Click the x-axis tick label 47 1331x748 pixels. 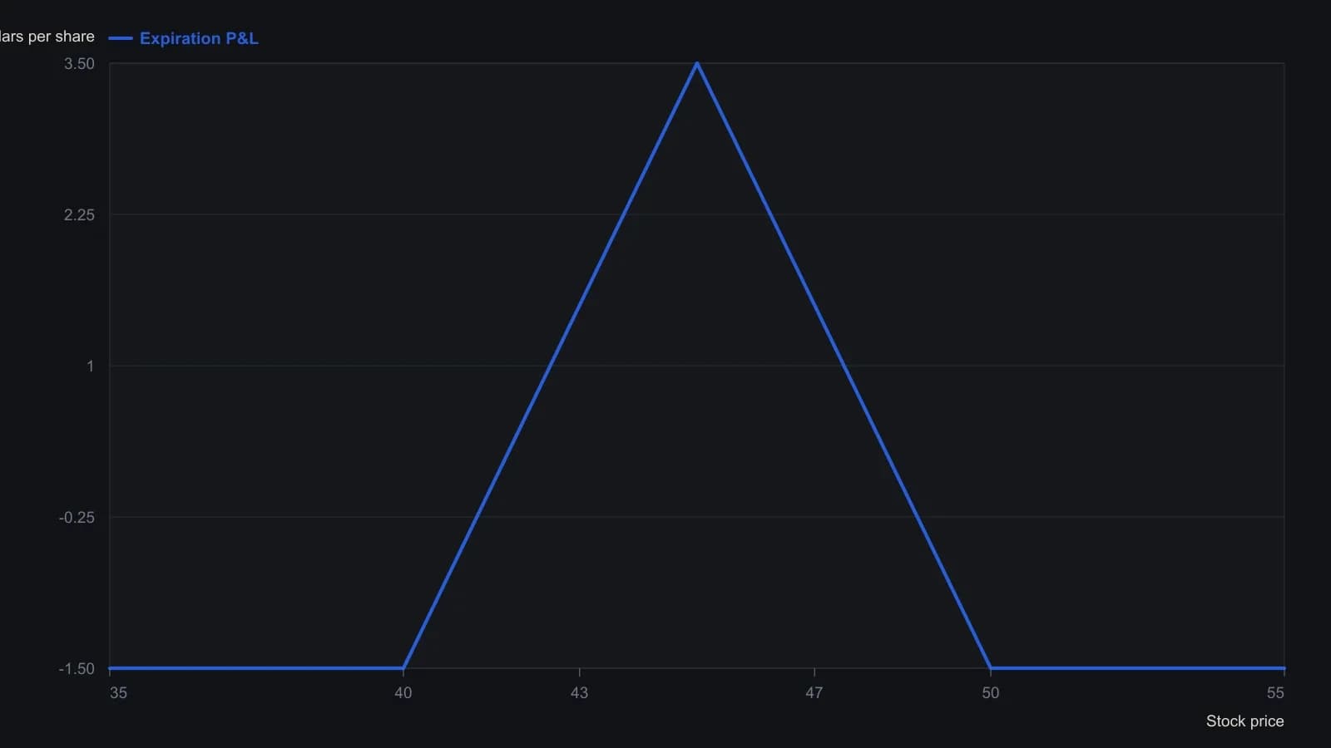click(814, 693)
